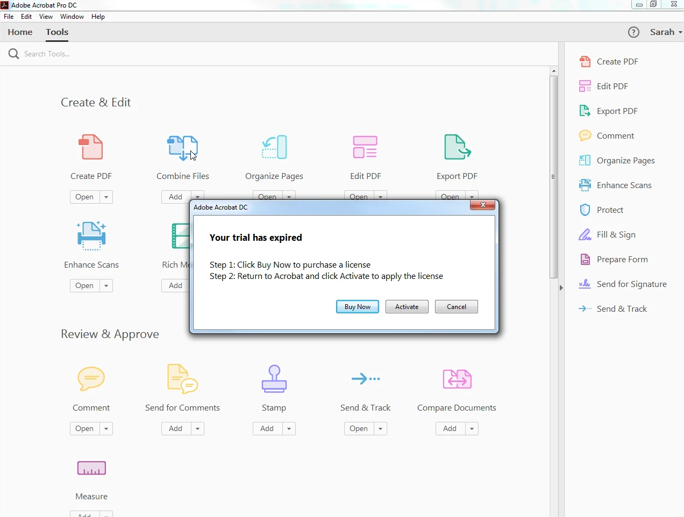
Task: Expand the dropdown arrow next to Send & Track Open
Action: pyautogui.click(x=380, y=429)
